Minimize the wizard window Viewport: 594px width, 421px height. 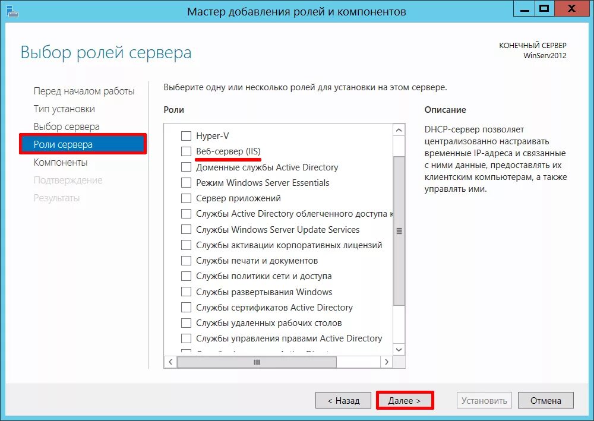click(525, 8)
